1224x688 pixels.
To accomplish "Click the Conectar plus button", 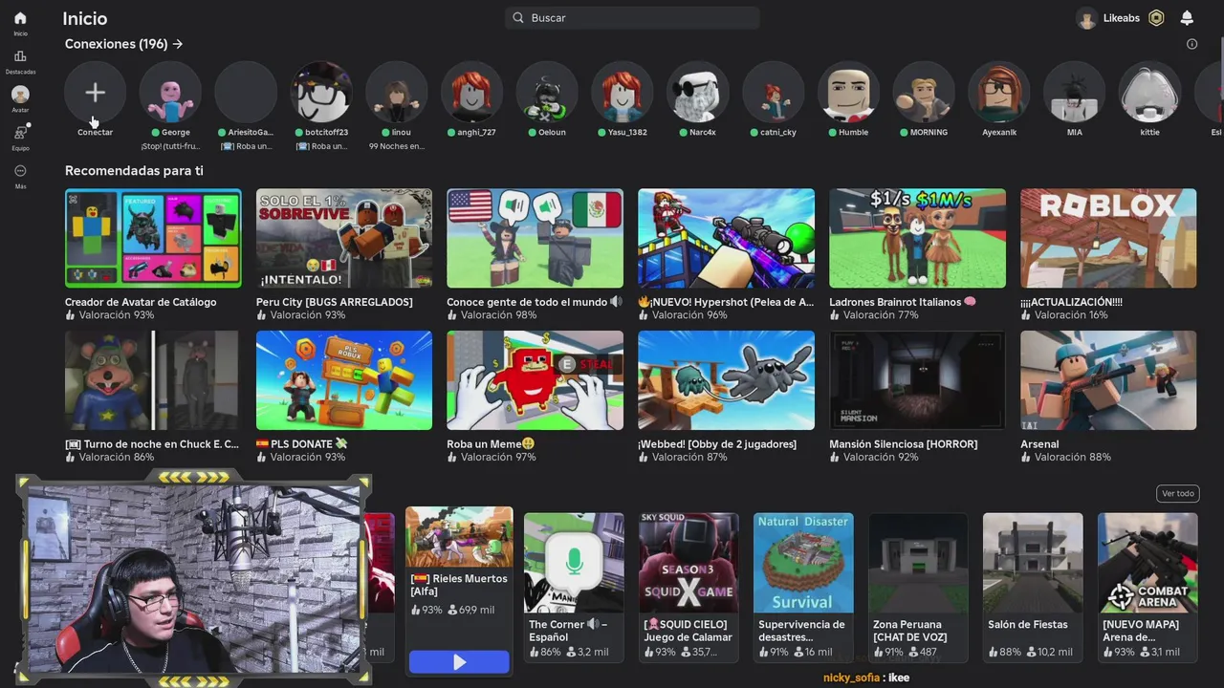I will [x=95, y=93].
